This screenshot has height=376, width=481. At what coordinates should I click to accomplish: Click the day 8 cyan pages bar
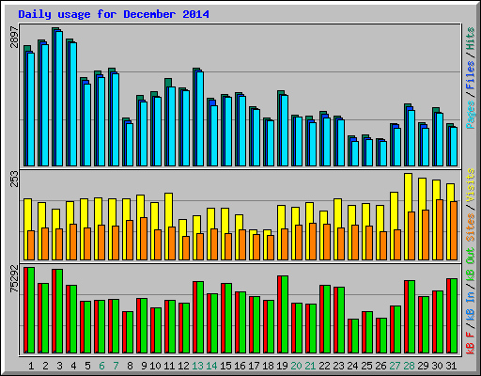click(130, 145)
